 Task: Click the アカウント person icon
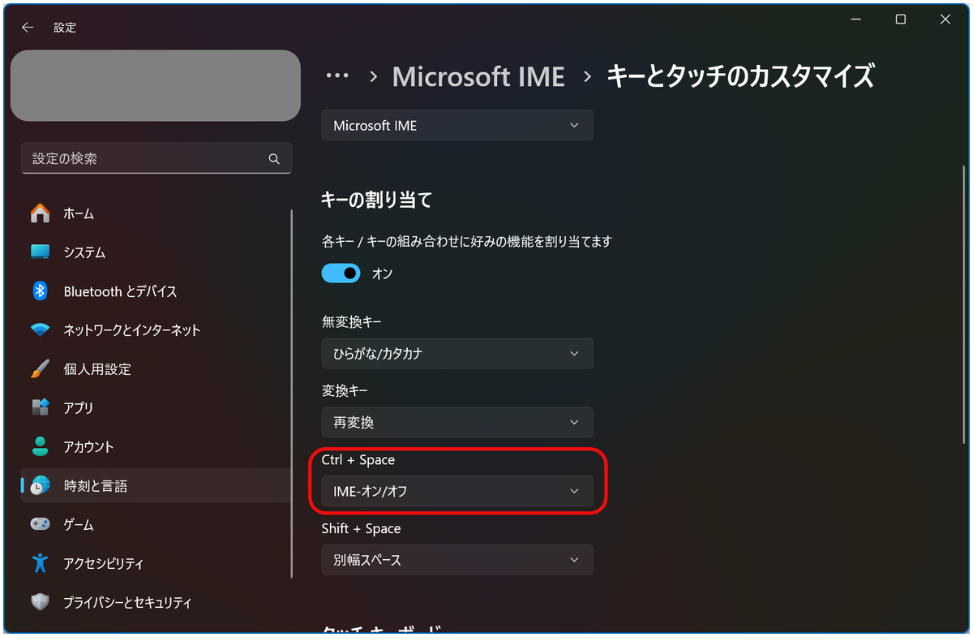coord(40,446)
